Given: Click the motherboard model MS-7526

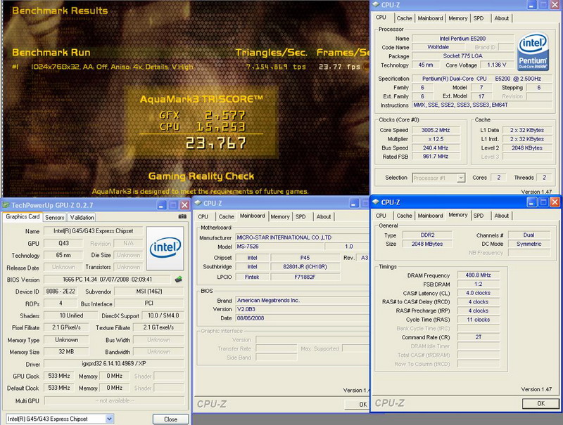Looking at the screenshot, I should [x=279, y=247].
